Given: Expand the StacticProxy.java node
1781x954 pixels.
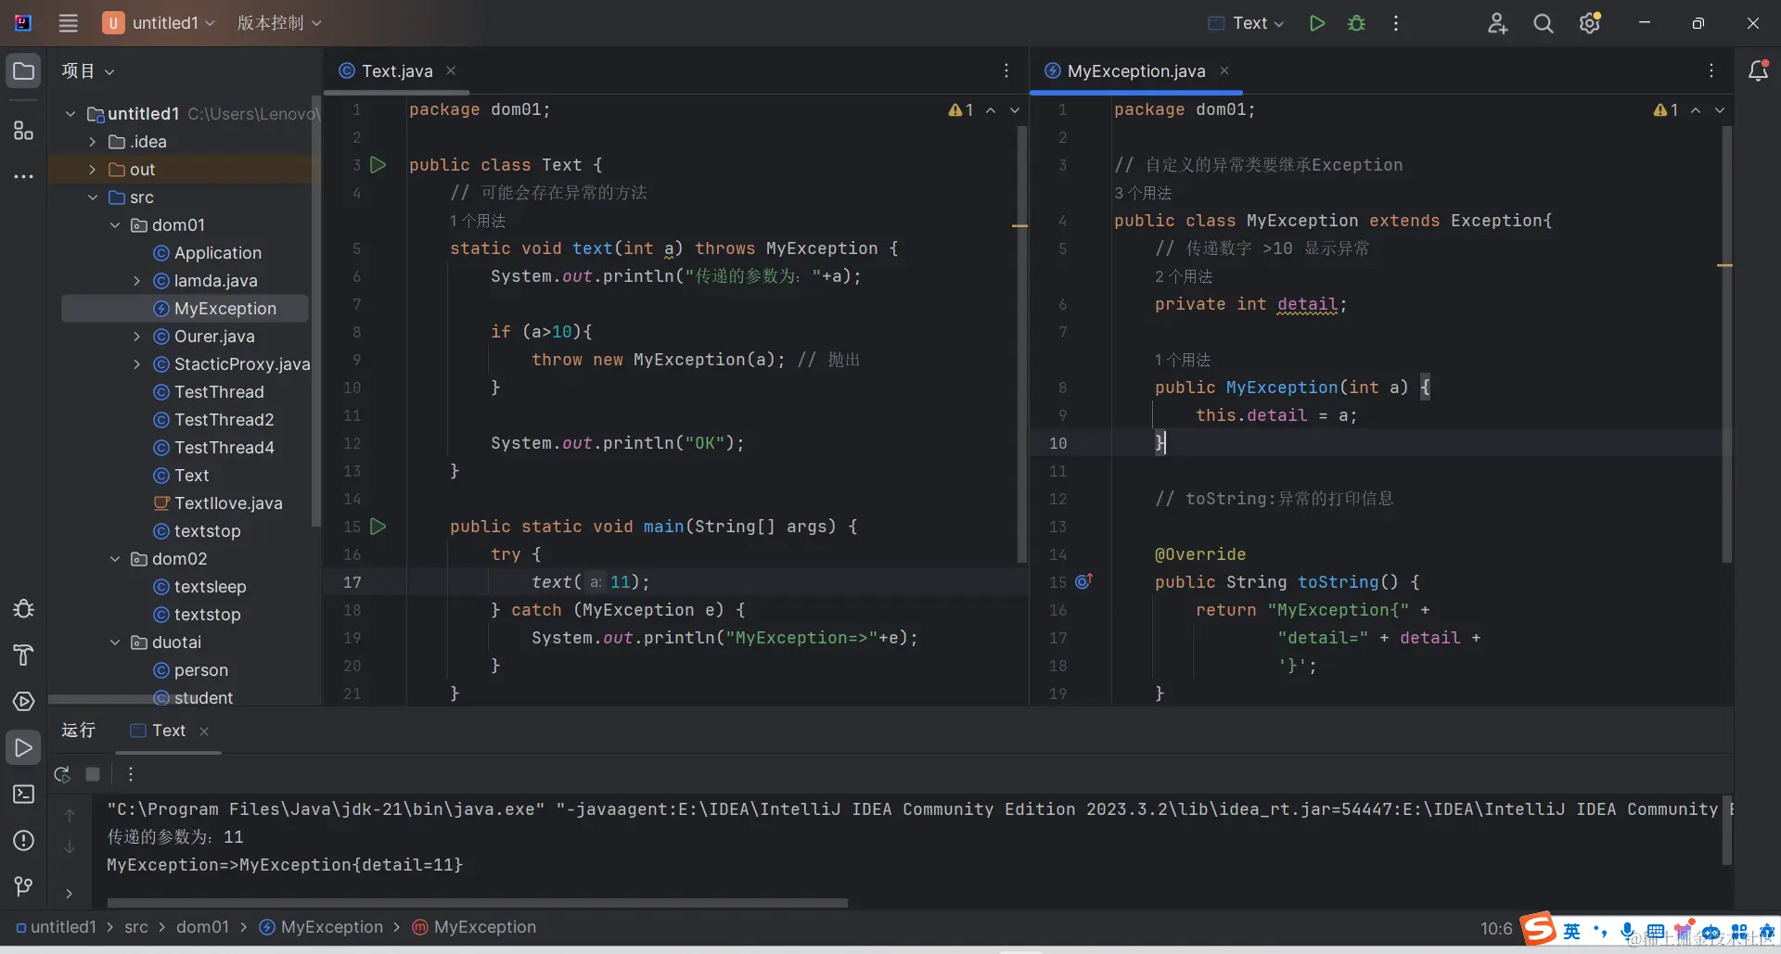Looking at the screenshot, I should 137,364.
